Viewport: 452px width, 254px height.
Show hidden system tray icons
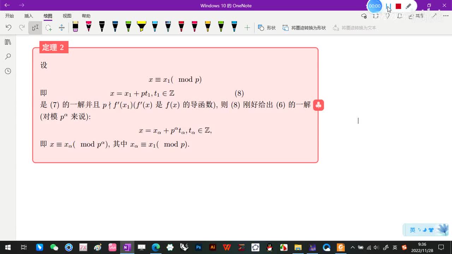coord(352,247)
